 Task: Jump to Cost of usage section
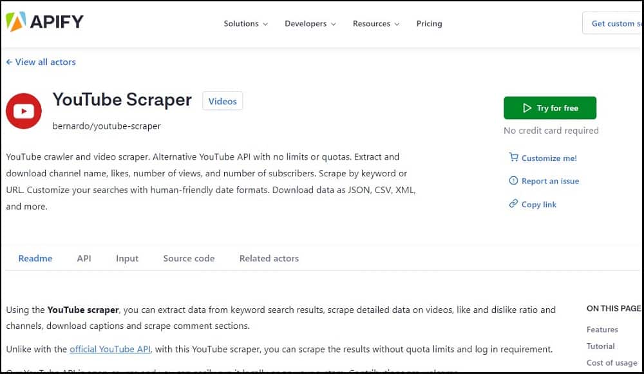(612, 362)
